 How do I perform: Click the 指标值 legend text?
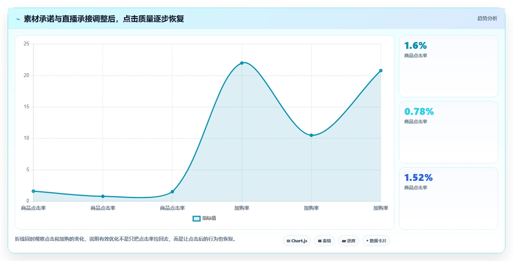click(x=209, y=218)
